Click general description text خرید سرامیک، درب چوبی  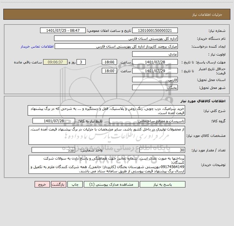pos(106,110)
